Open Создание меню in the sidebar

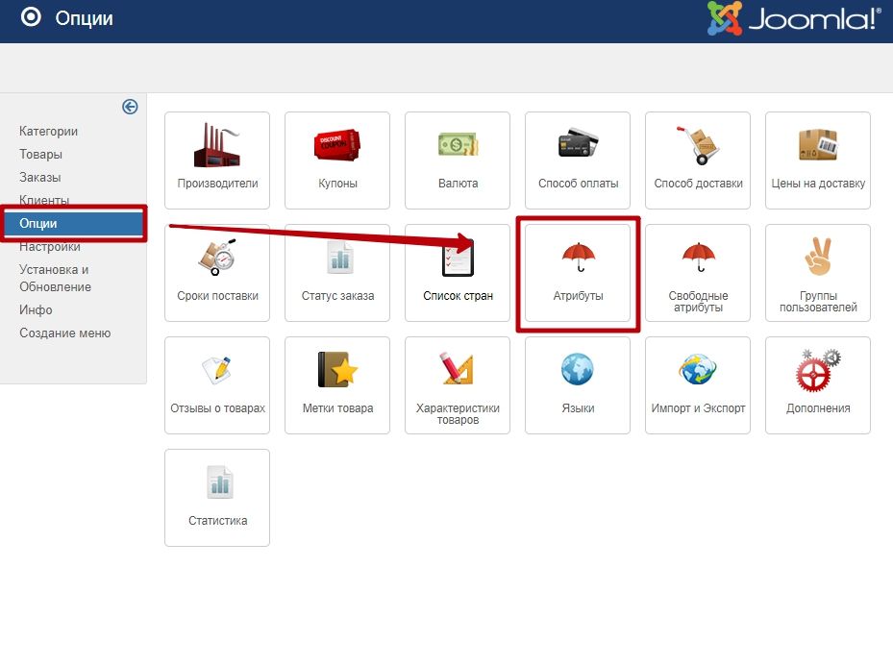click(x=65, y=333)
